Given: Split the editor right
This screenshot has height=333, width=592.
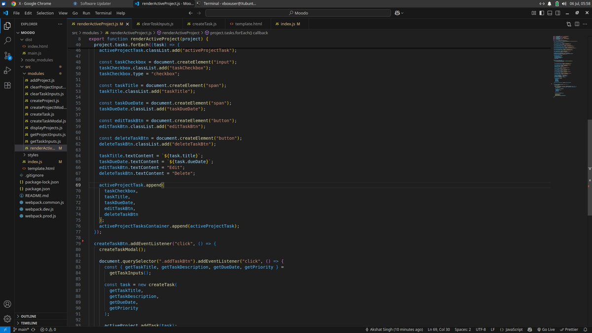Looking at the screenshot, I should (577, 23).
